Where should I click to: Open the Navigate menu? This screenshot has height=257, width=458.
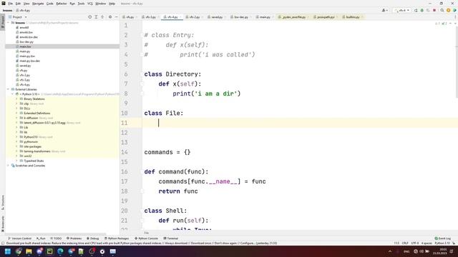(x=38, y=4)
